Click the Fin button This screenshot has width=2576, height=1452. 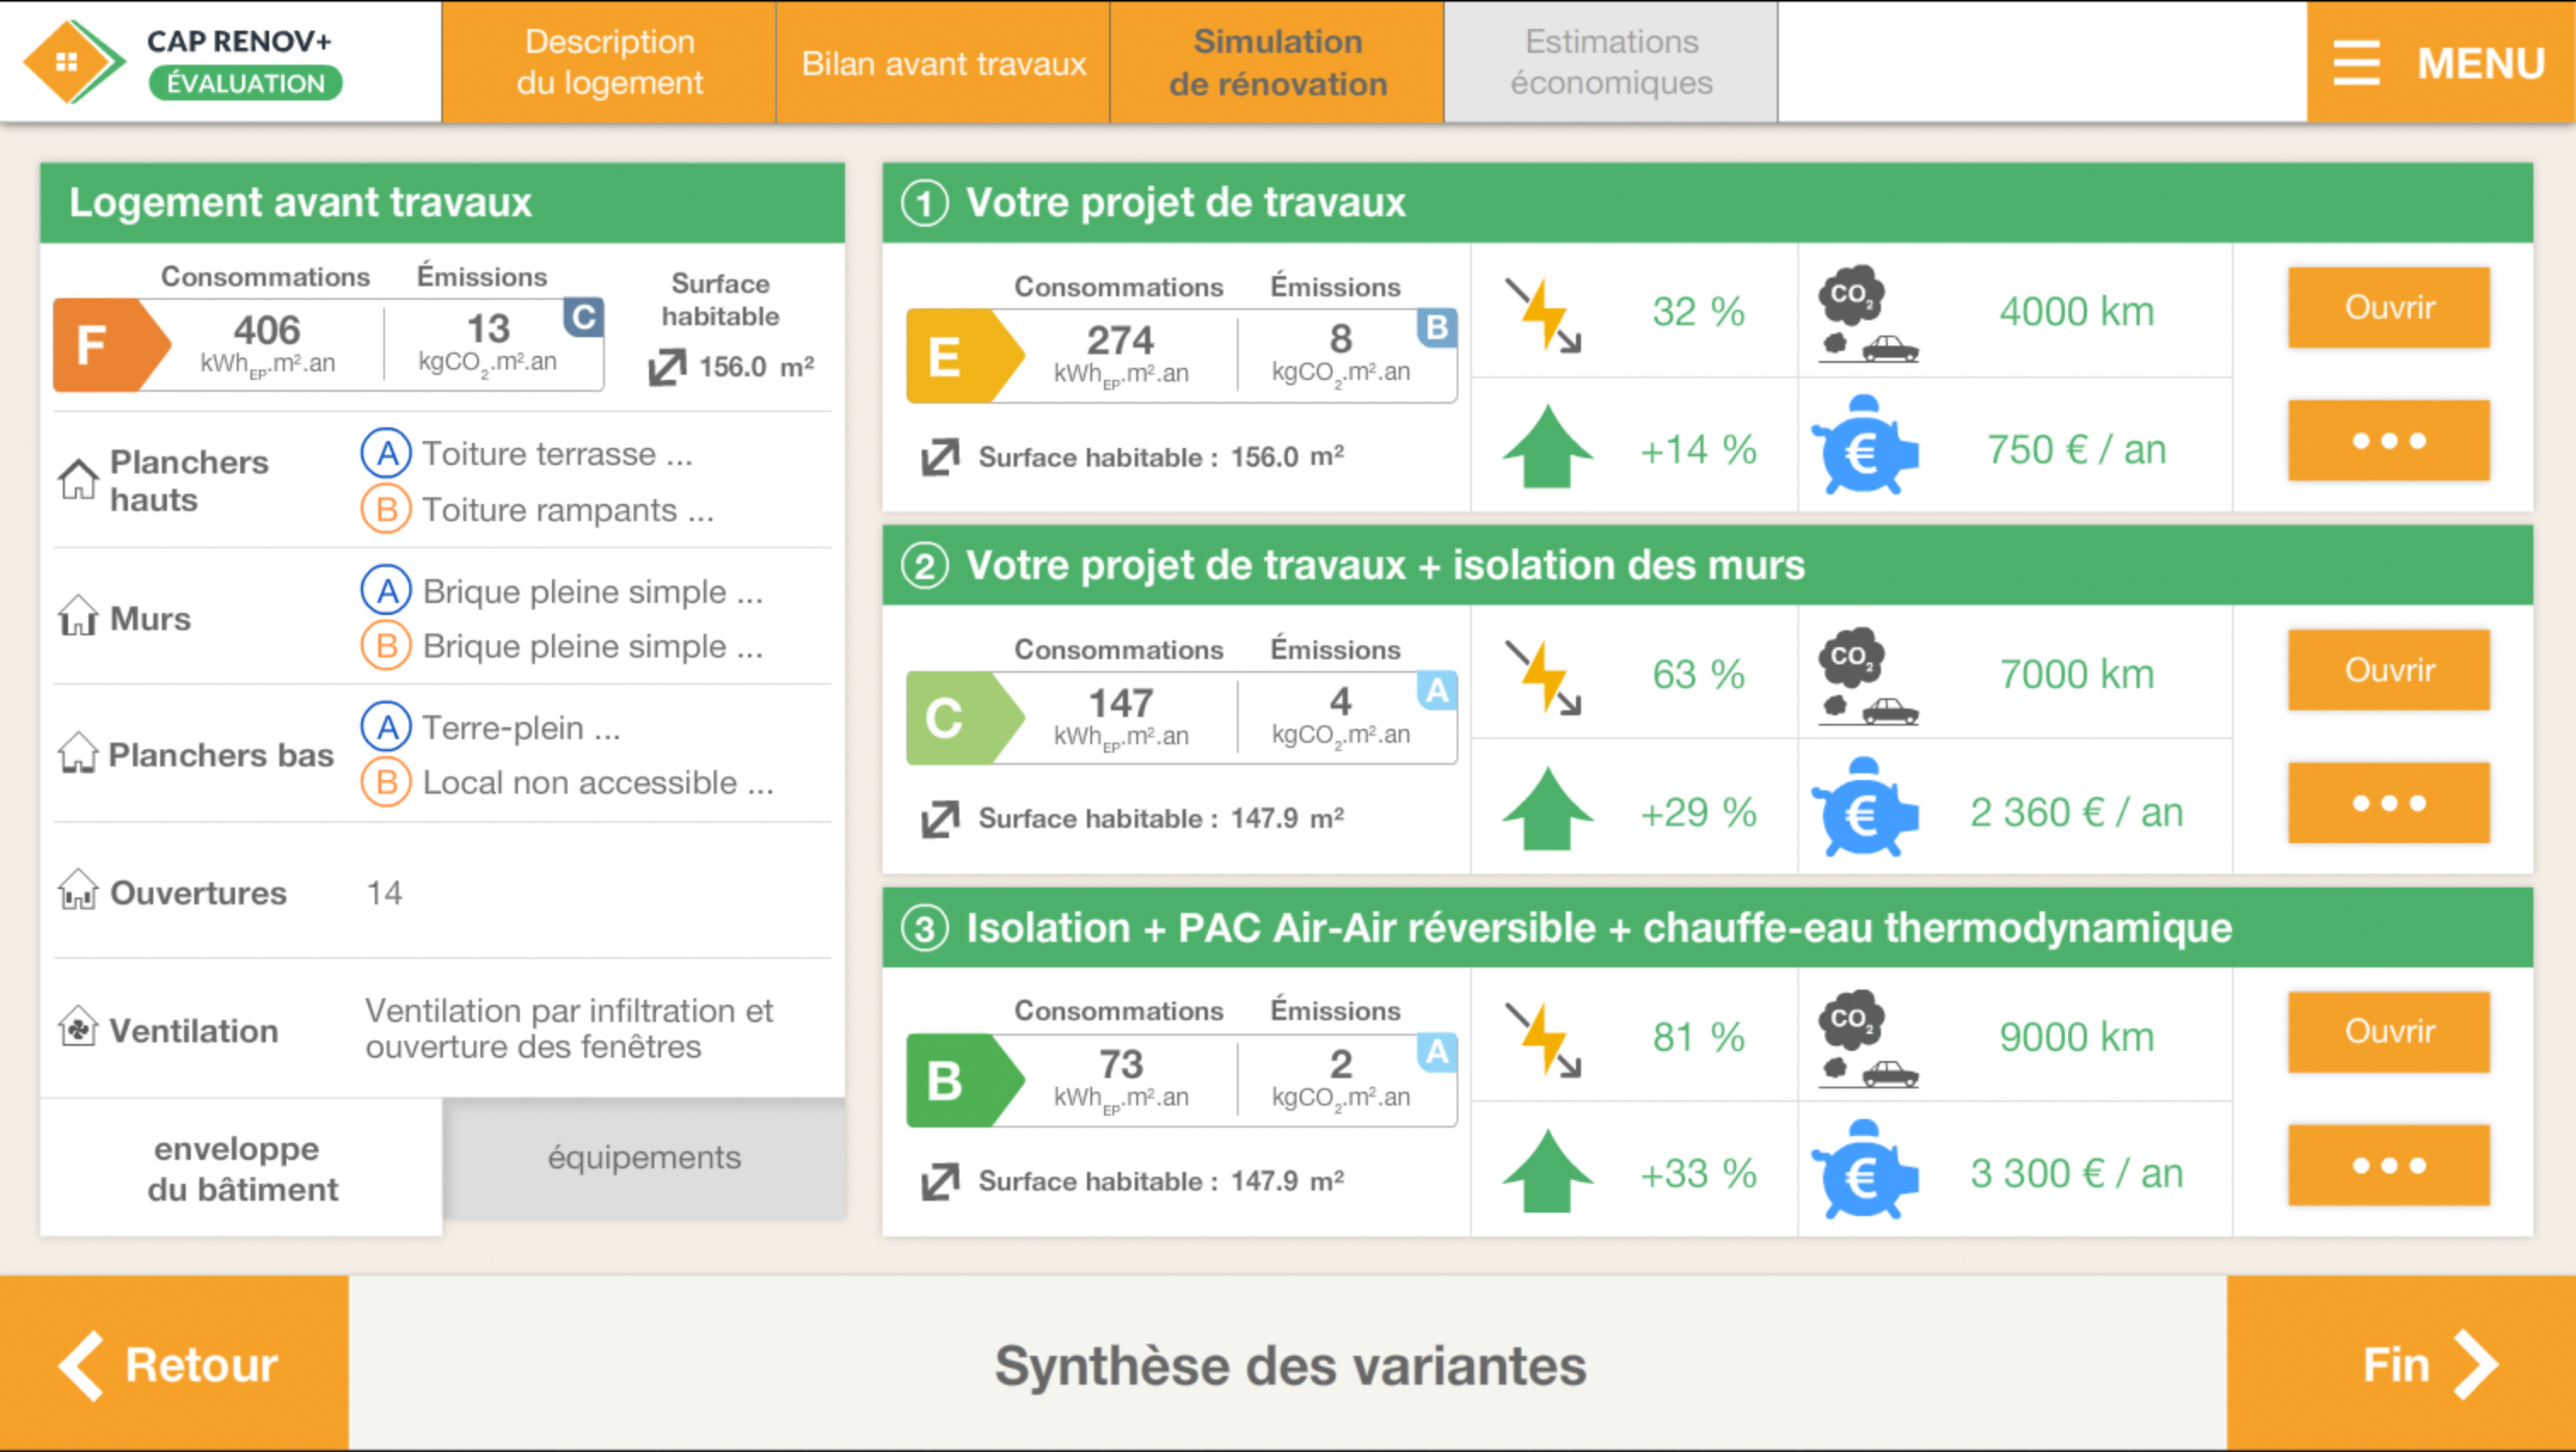click(x=2400, y=1364)
